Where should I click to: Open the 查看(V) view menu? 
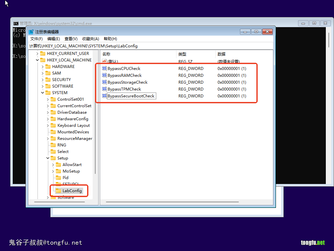click(x=71, y=39)
